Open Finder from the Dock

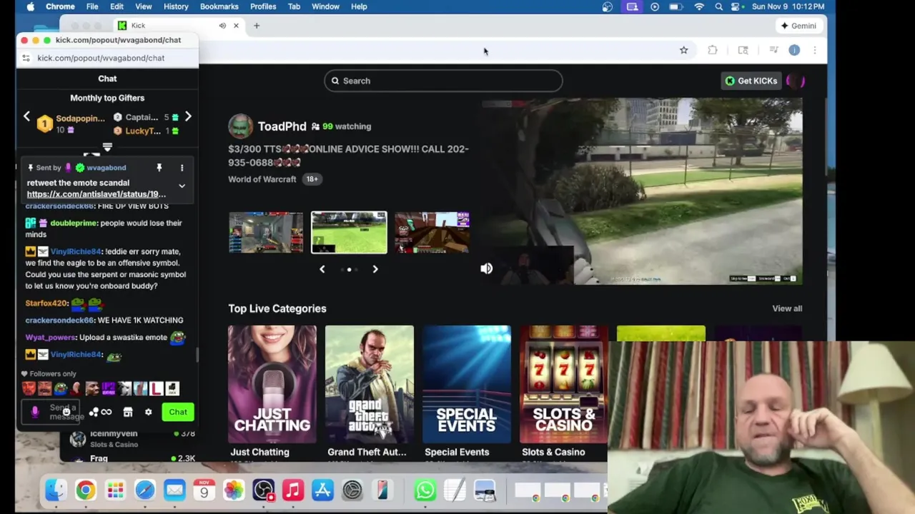(56, 490)
